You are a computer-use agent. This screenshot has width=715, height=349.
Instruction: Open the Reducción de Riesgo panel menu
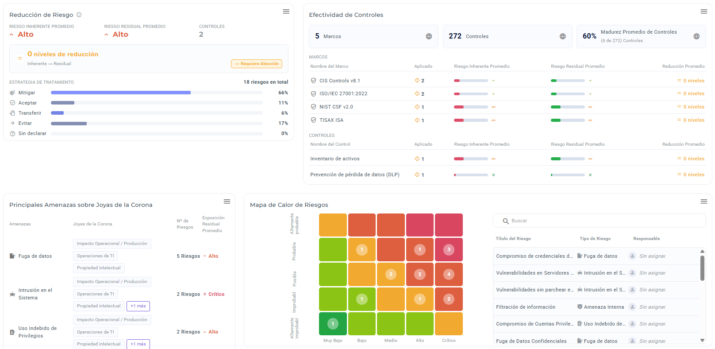click(x=286, y=12)
